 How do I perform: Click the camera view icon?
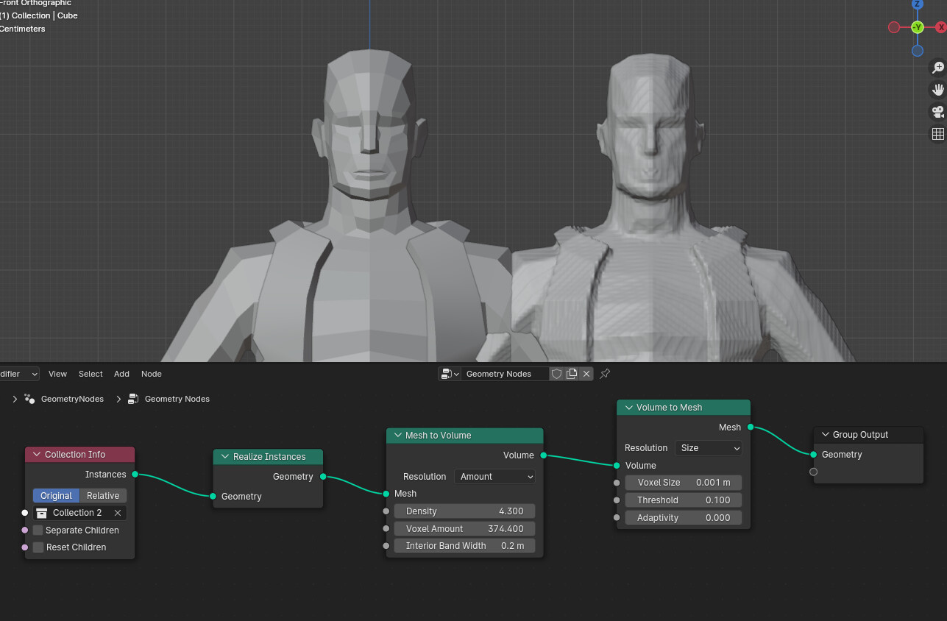(x=937, y=112)
